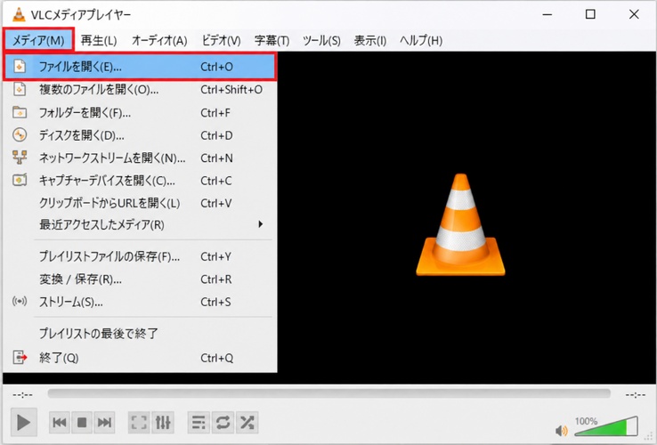This screenshot has width=657, height=445.
Task: Click the open file document icon
Action: pos(20,66)
